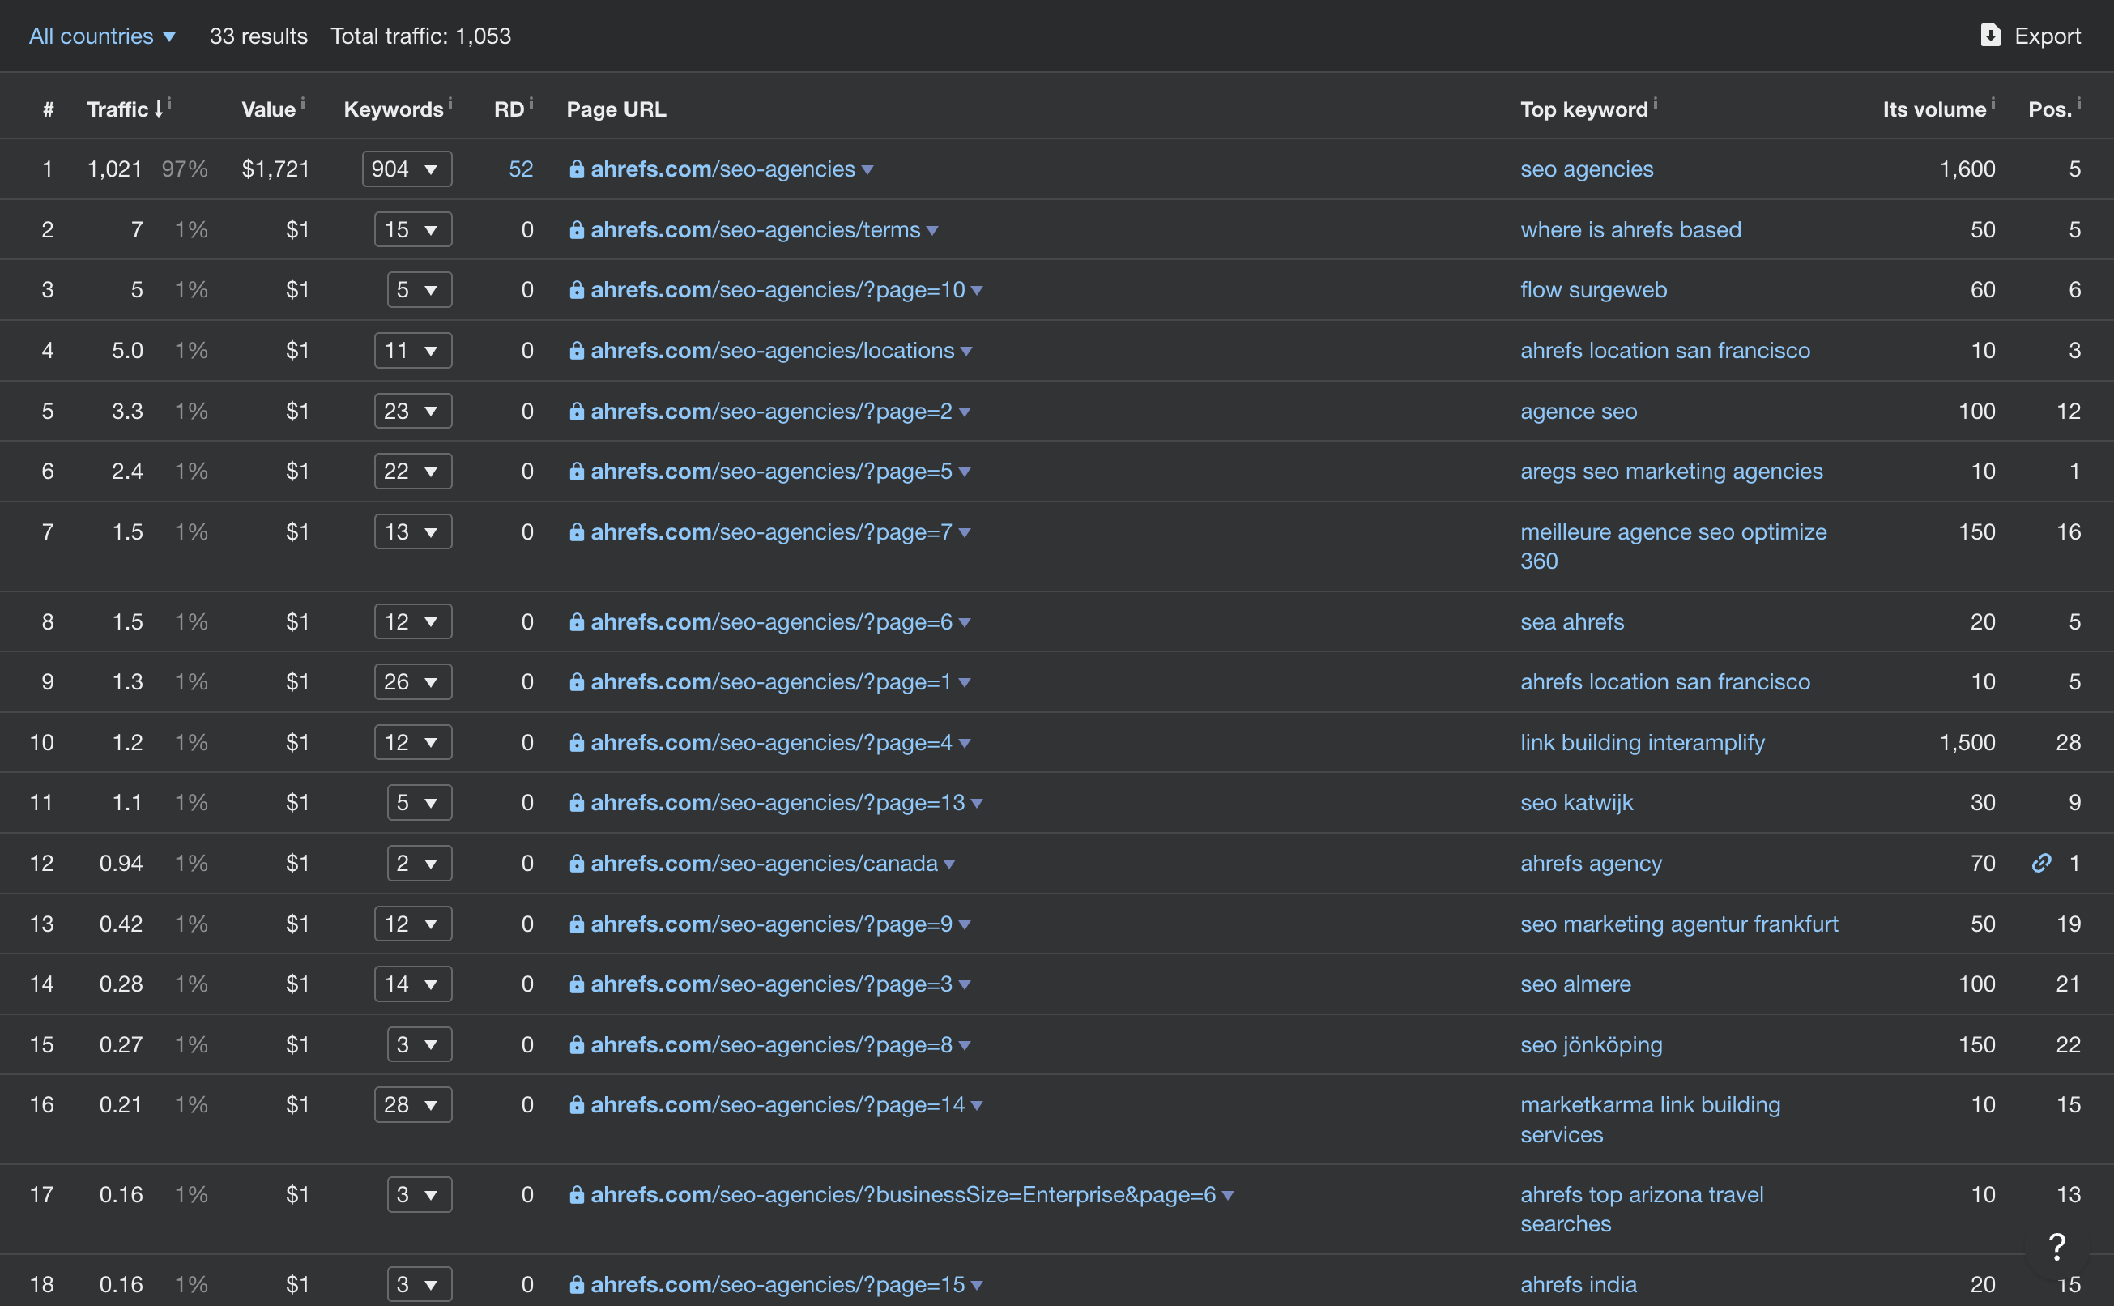This screenshot has width=2114, height=1306.
Task: Click the info icon next to Pos. header
Action: pos(2078,104)
